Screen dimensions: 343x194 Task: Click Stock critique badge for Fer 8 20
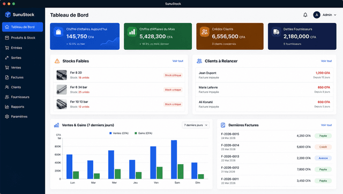(173, 75)
